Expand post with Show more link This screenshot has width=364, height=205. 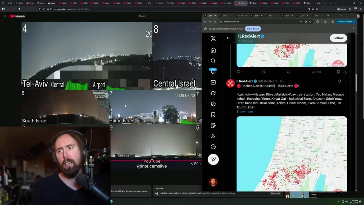(x=245, y=112)
